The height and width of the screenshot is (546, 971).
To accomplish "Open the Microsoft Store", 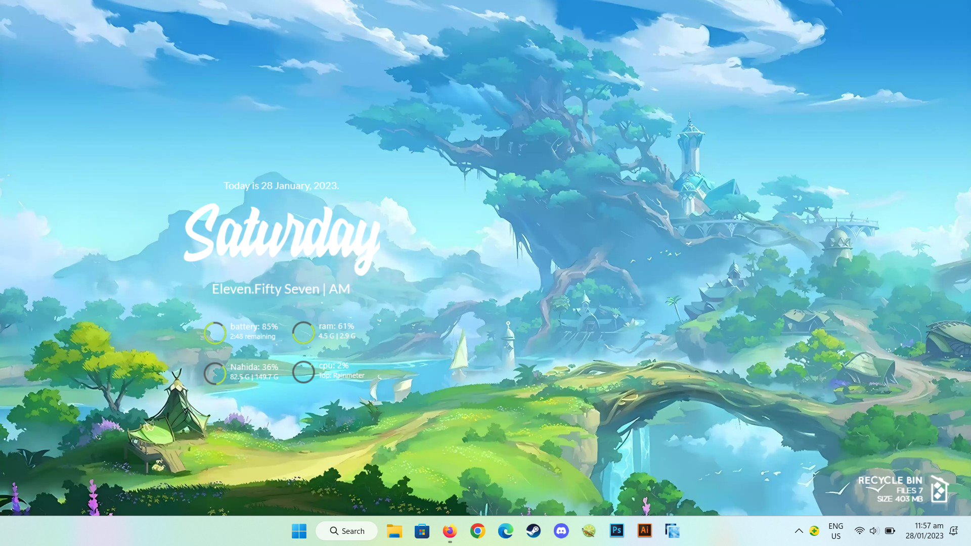I will [422, 531].
